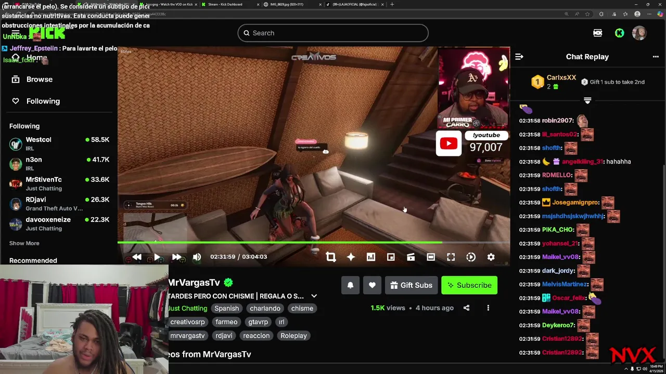This screenshot has width=666, height=374.
Task: Share the VOD via share icon
Action: click(x=466, y=308)
